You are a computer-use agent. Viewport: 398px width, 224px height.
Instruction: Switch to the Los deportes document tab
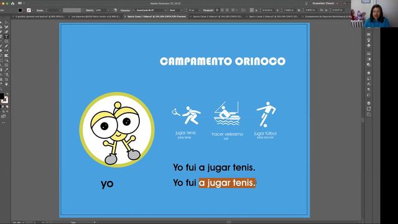(x=95, y=17)
